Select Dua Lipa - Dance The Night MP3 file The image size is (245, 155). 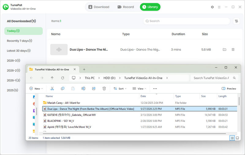click(140, 109)
